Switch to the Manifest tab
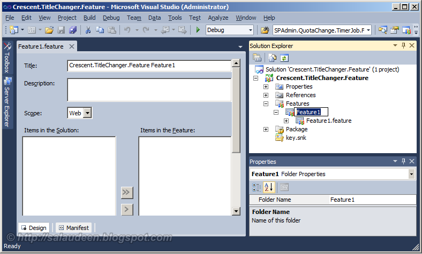 74,228
